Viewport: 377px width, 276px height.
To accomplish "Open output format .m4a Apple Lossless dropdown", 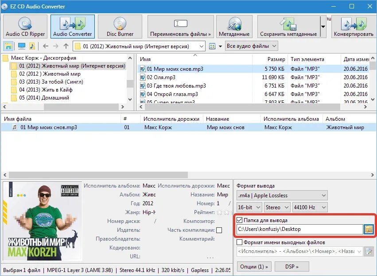I will click(x=282, y=195).
